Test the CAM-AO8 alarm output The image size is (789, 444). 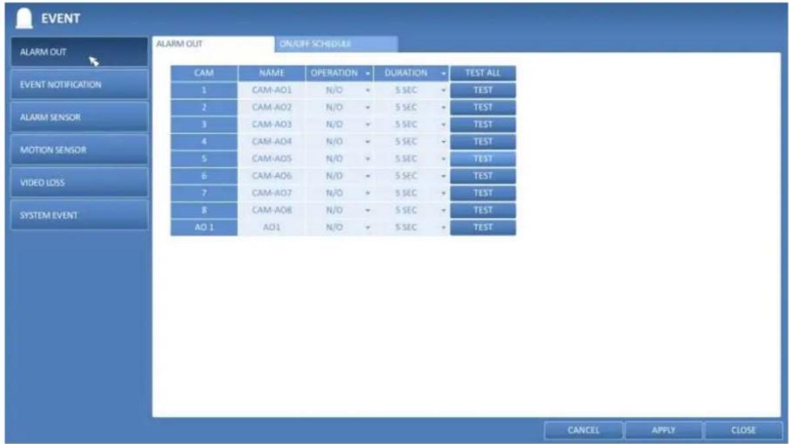(483, 210)
